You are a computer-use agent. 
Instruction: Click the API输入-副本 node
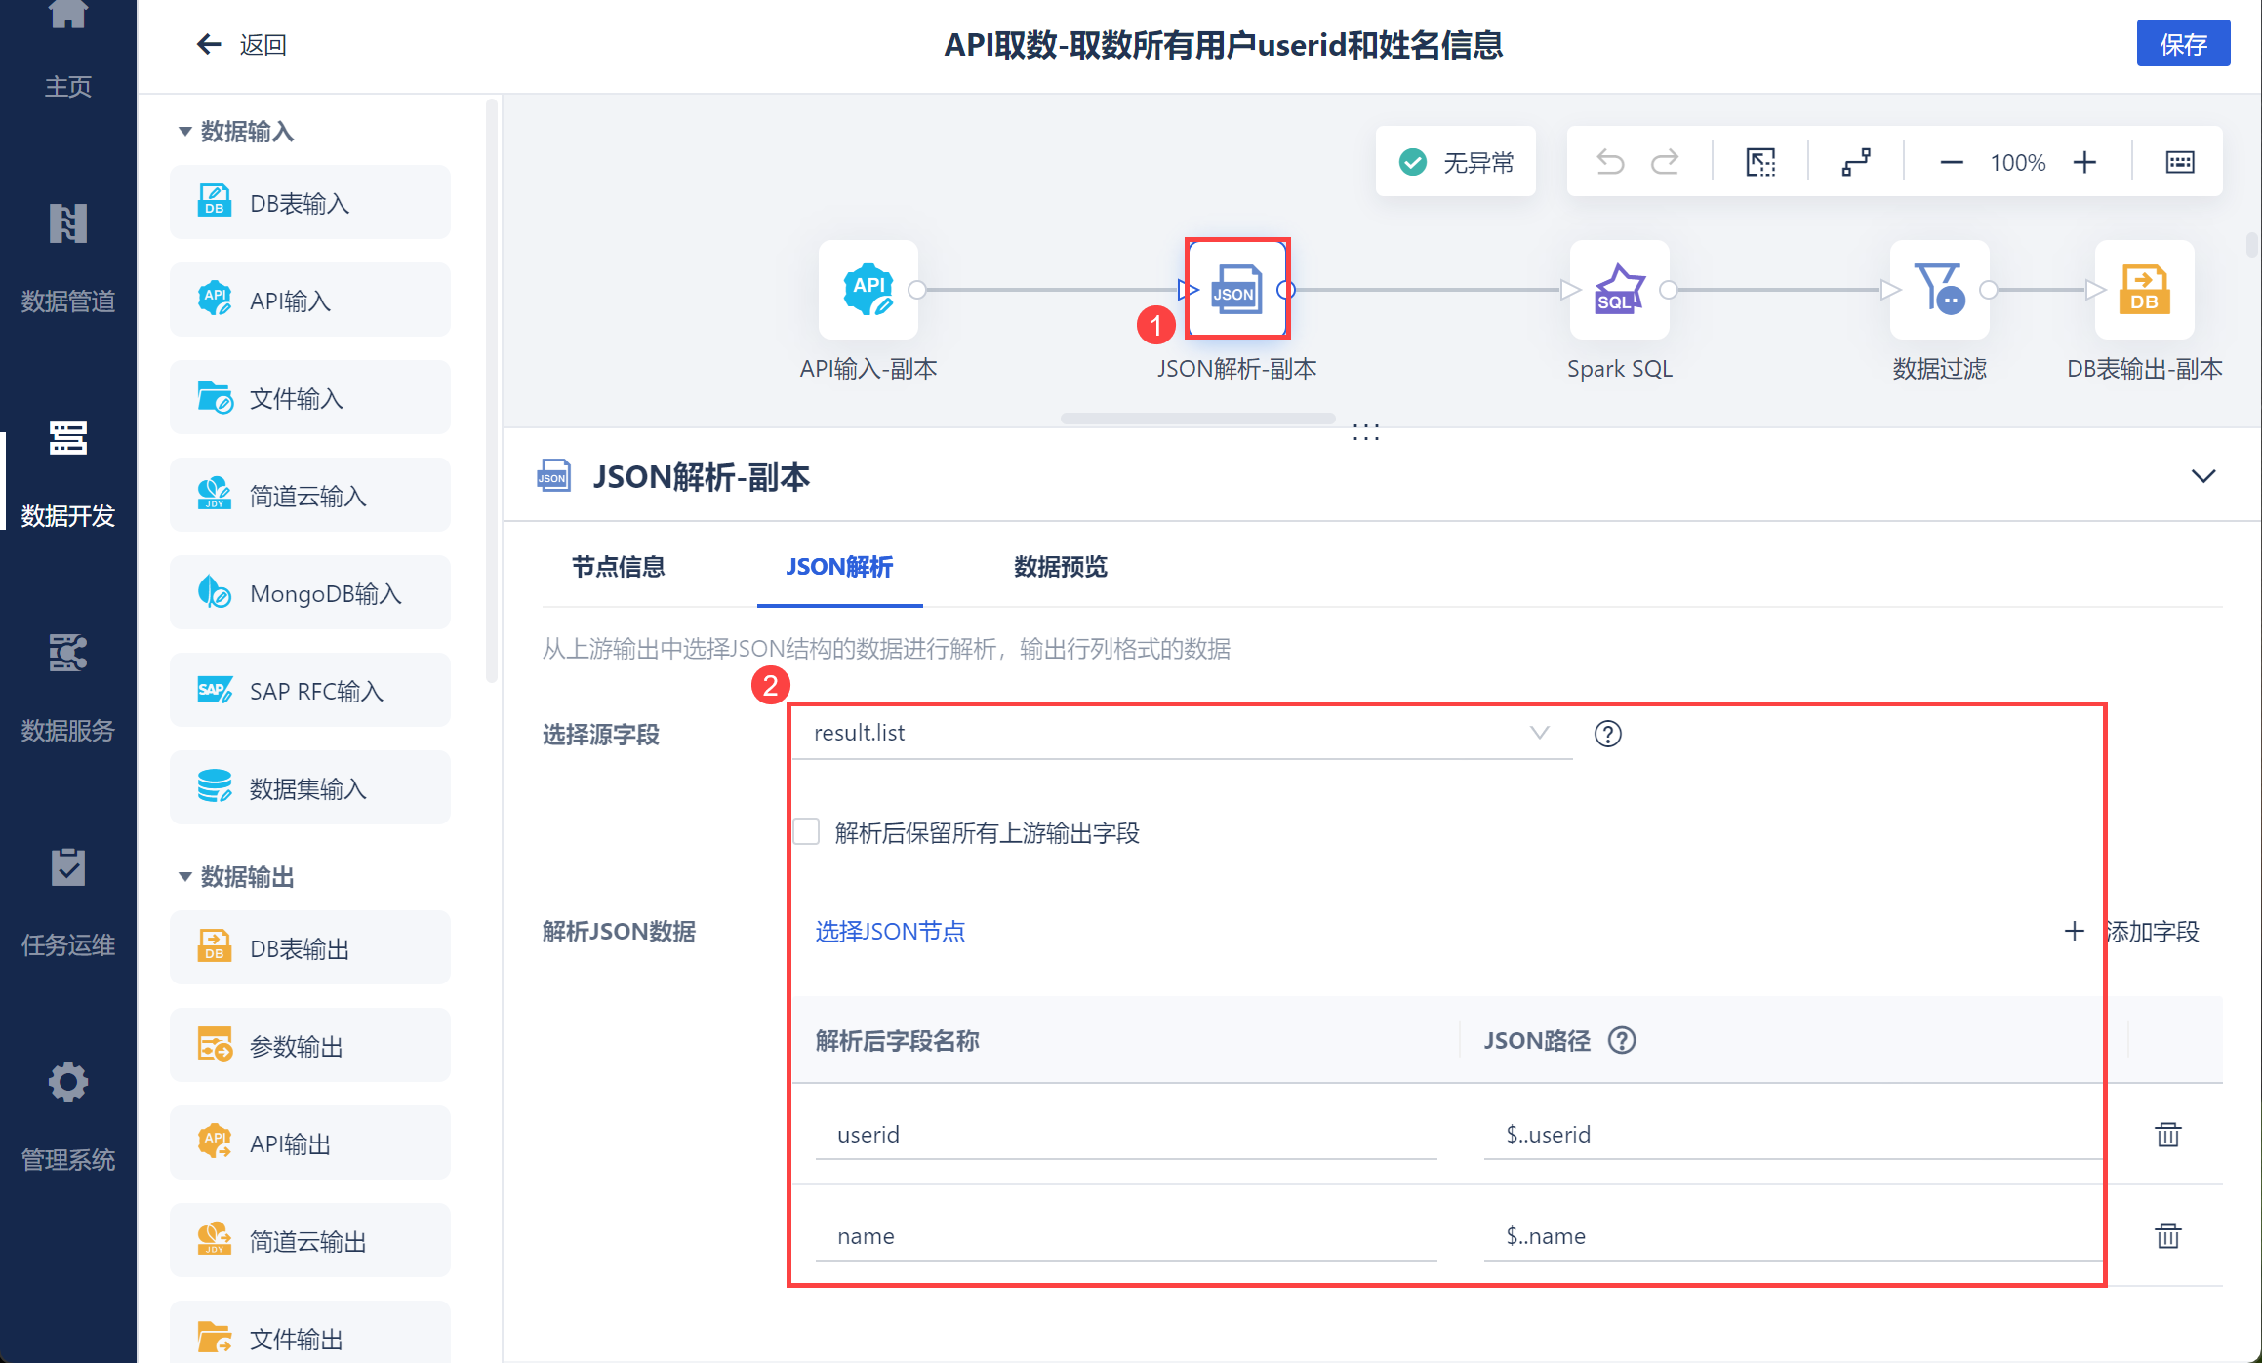point(868,290)
